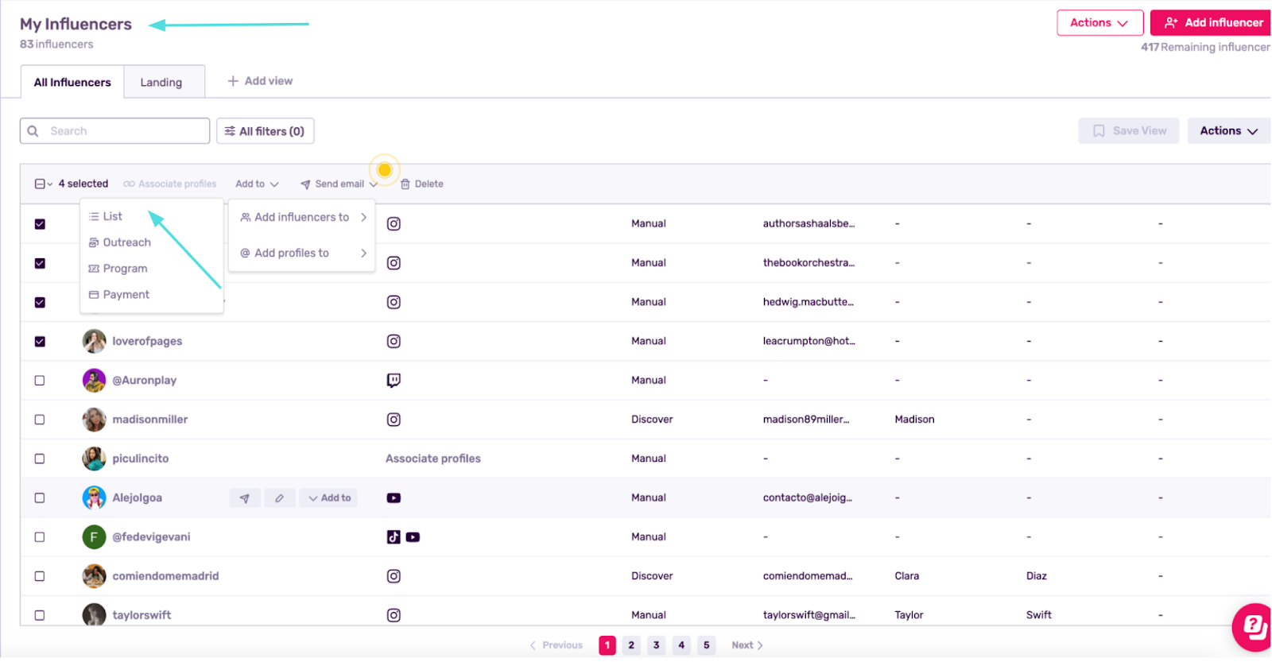Choose Payment from the menu
Viewport: 1272px width, 666px height.
119,295
